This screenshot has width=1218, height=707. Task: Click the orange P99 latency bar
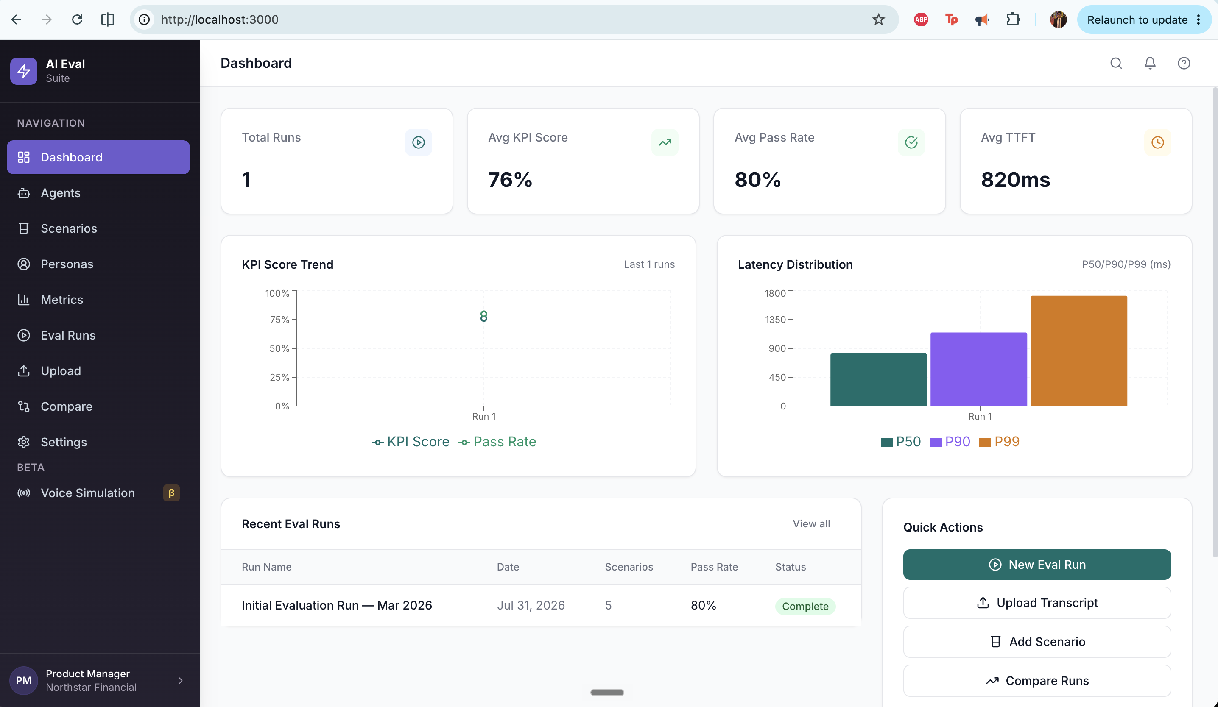1078,351
